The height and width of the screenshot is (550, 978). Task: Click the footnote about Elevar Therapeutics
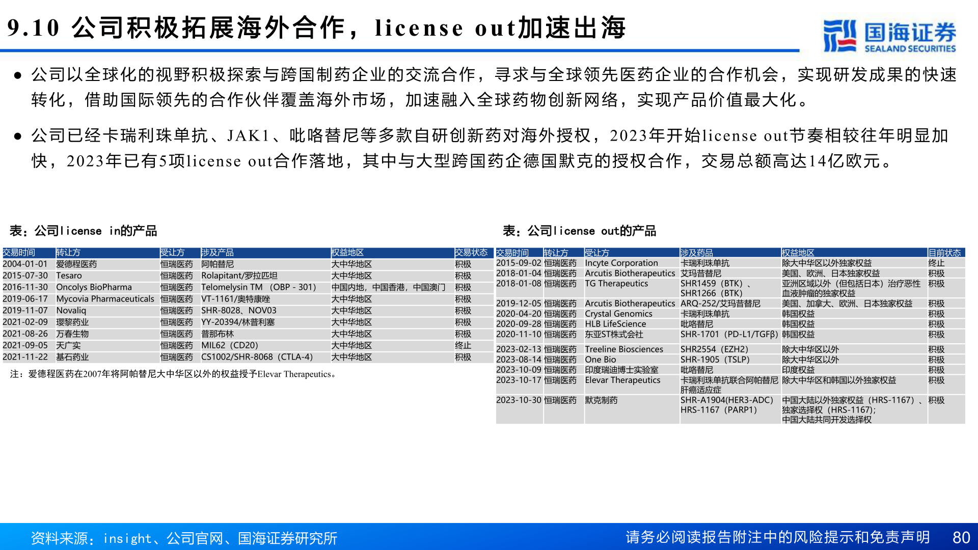[x=174, y=374]
